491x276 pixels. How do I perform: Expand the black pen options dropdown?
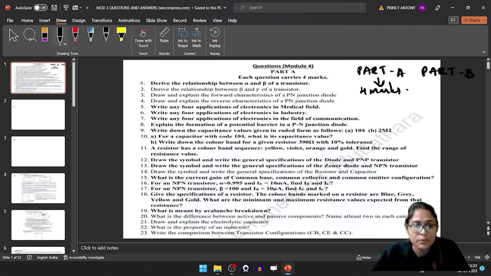point(65,44)
